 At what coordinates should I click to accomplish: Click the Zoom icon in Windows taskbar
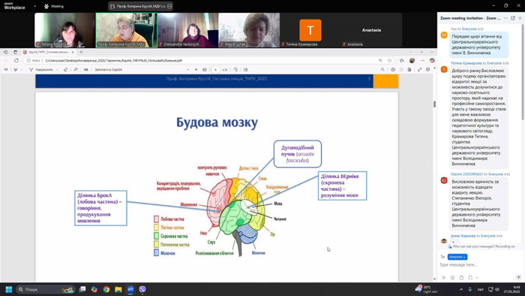coord(130,289)
